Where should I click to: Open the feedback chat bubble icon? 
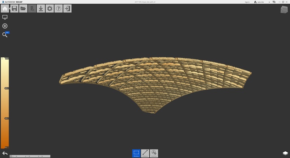coord(274,2)
